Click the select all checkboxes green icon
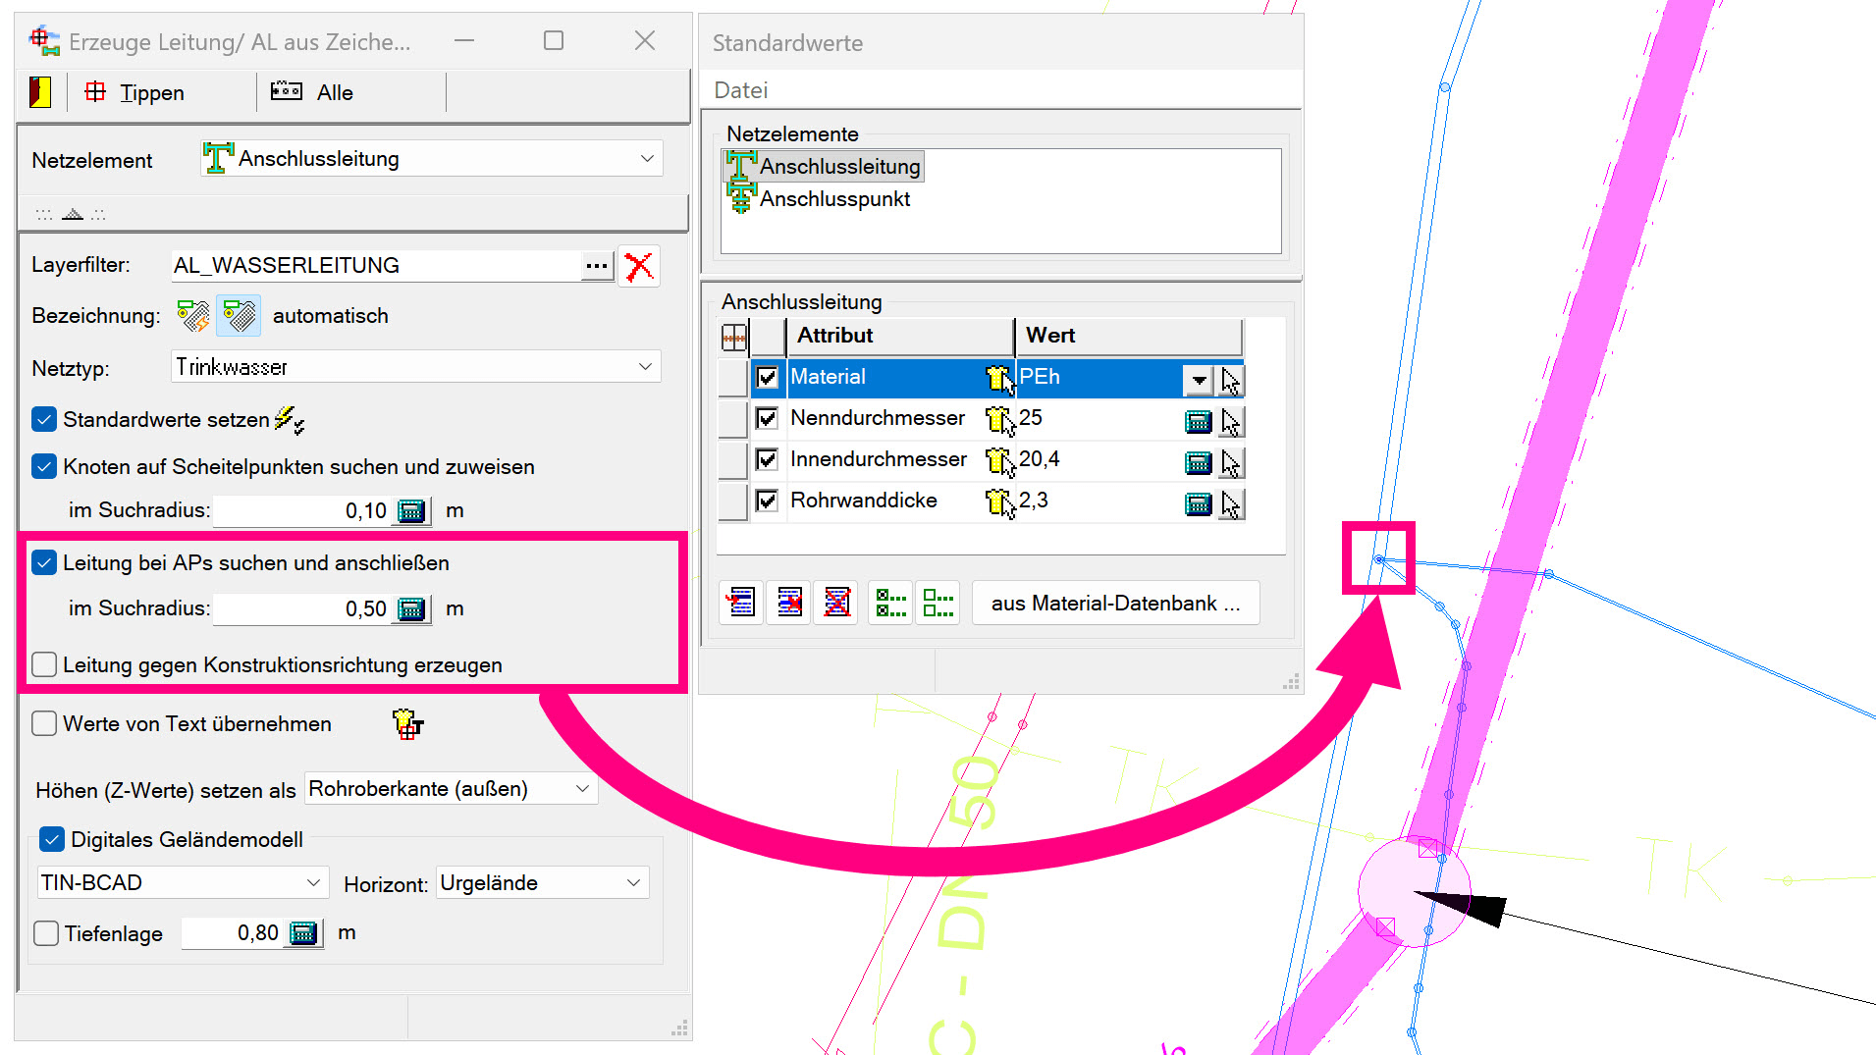 (x=890, y=603)
